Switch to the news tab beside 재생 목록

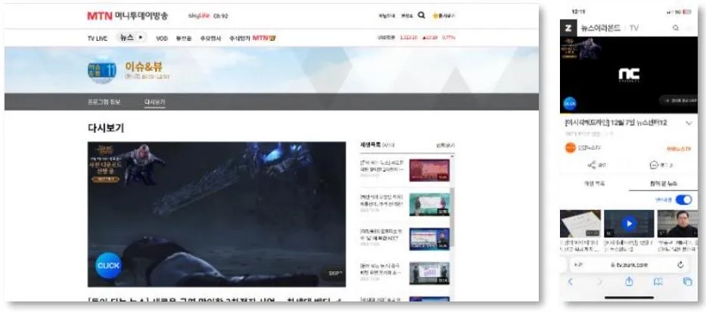[x=663, y=184]
